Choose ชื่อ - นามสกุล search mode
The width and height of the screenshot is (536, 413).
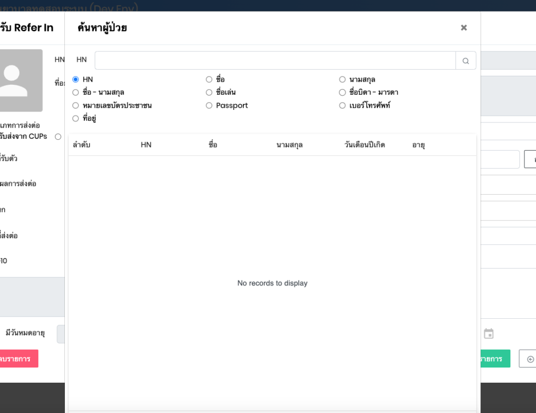coord(75,93)
